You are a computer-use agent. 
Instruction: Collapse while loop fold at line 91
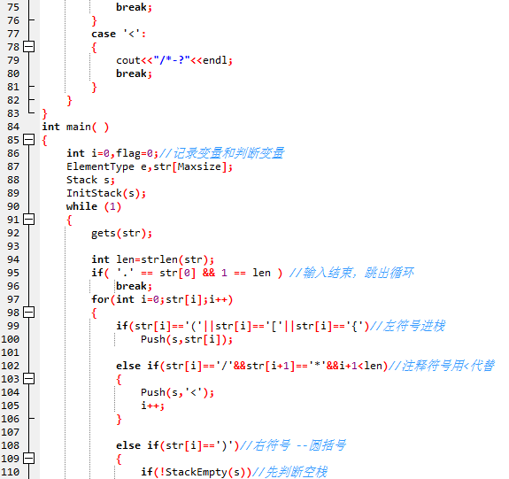tap(29, 220)
